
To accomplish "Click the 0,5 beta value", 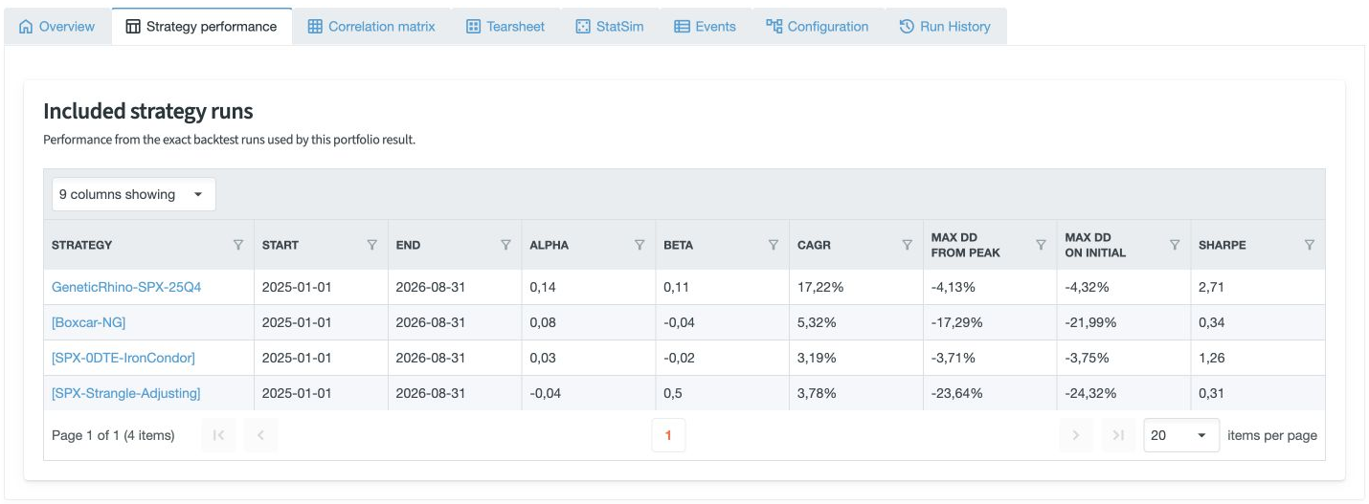I will (x=673, y=393).
